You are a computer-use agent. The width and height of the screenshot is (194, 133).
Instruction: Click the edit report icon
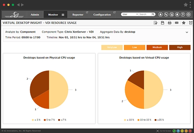pyautogui.click(x=155, y=23)
